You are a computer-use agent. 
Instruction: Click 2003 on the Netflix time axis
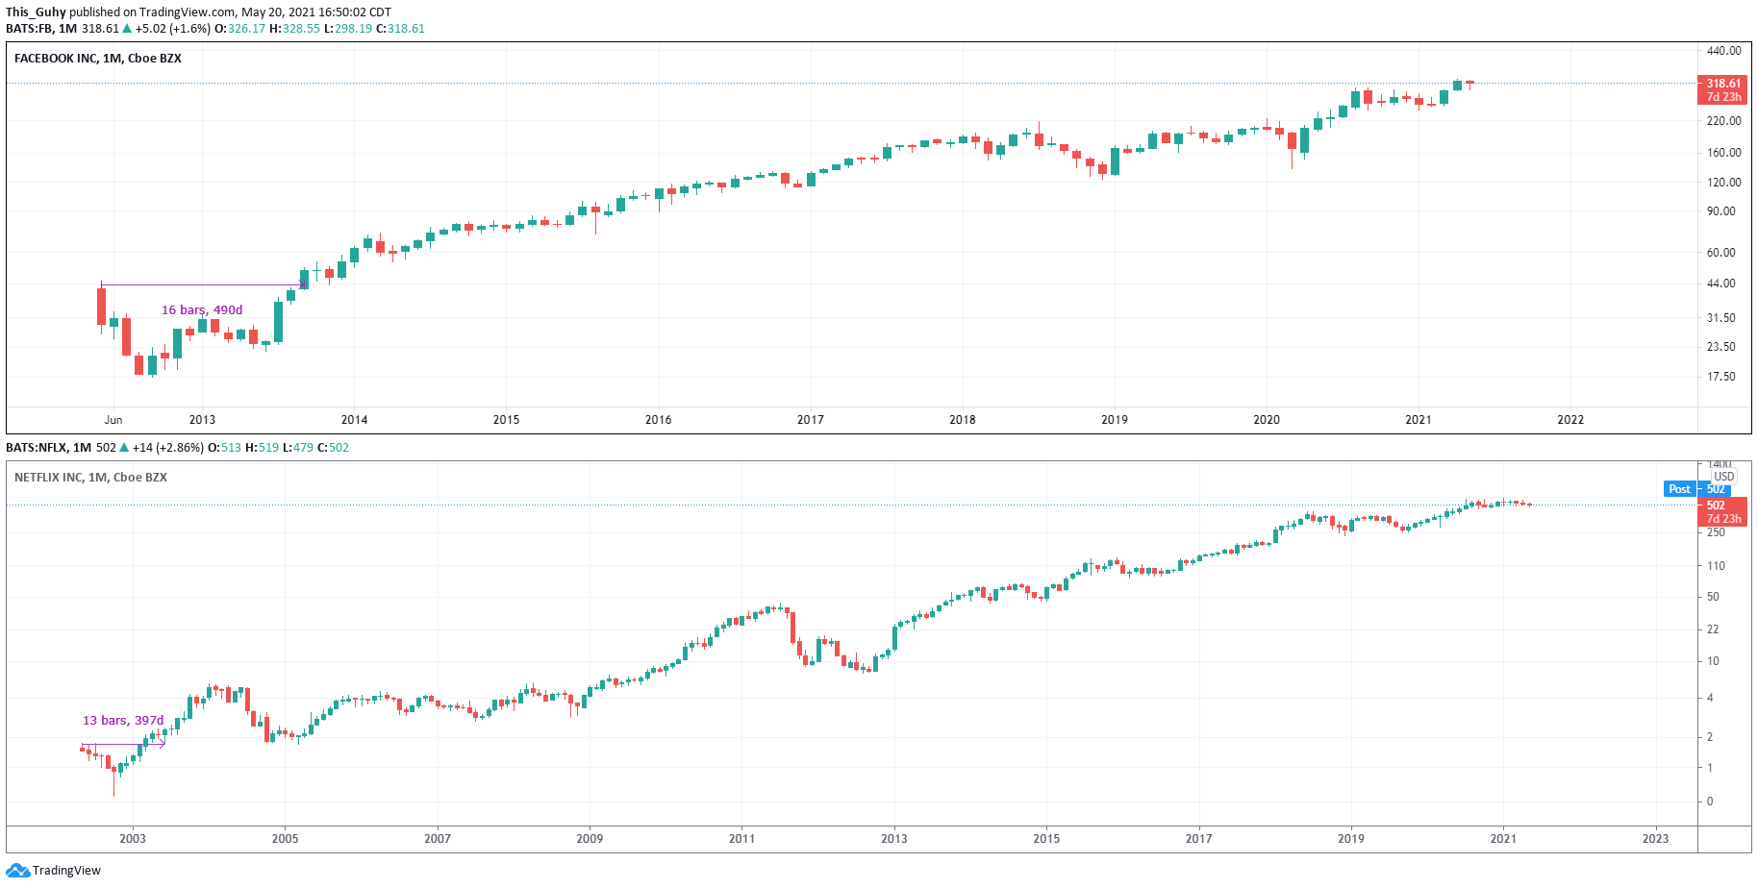tap(133, 839)
